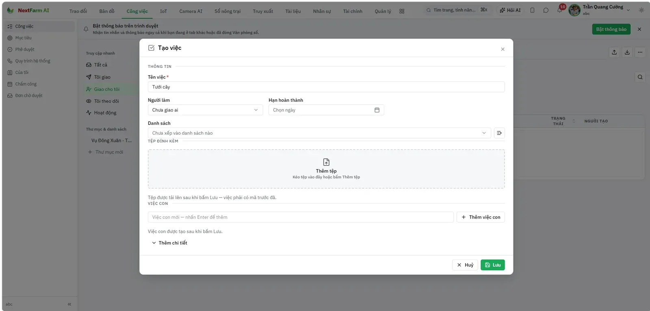This screenshot has height=311, width=650.
Task: Sort by the TRẠNG THÁI column arrows
Action: [x=574, y=121]
